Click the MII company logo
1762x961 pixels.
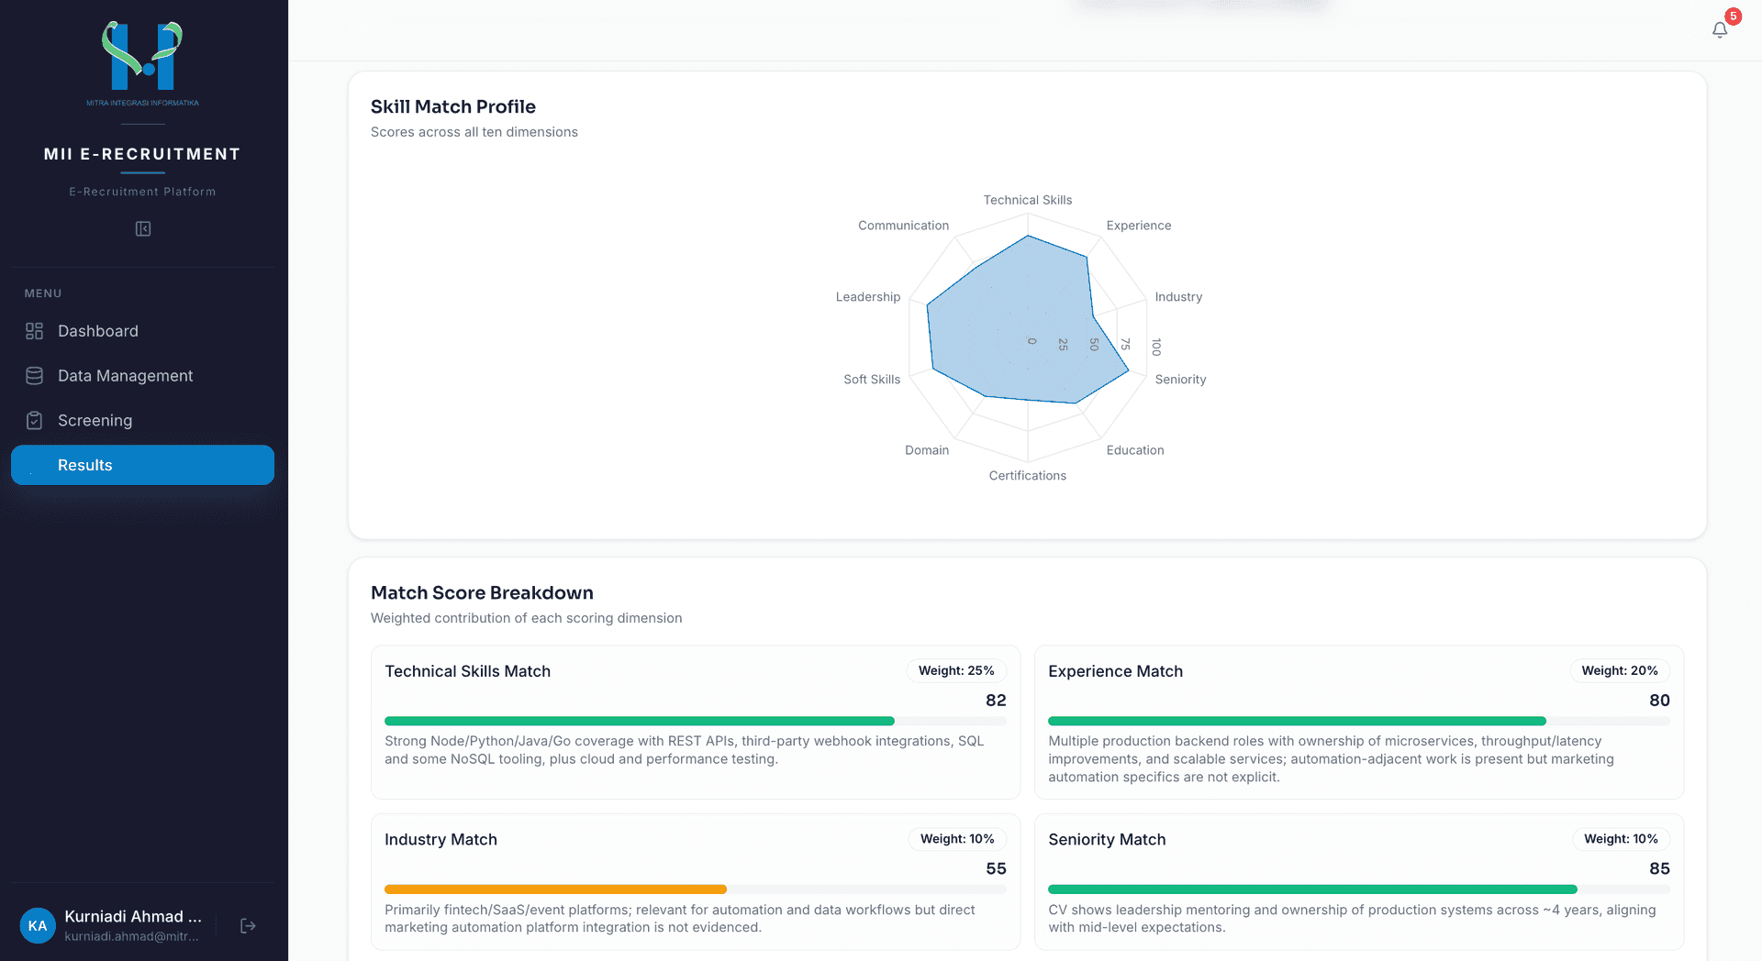pos(142,62)
